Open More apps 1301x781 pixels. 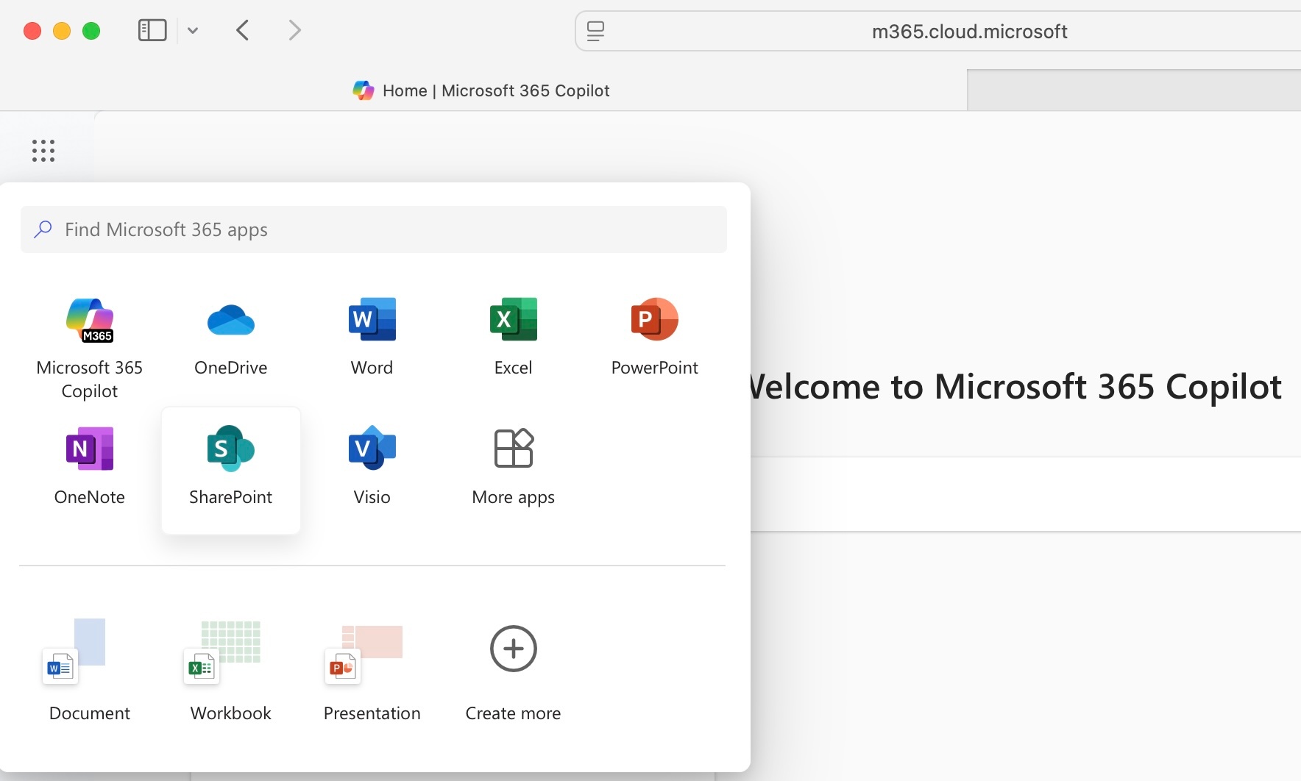coord(514,466)
